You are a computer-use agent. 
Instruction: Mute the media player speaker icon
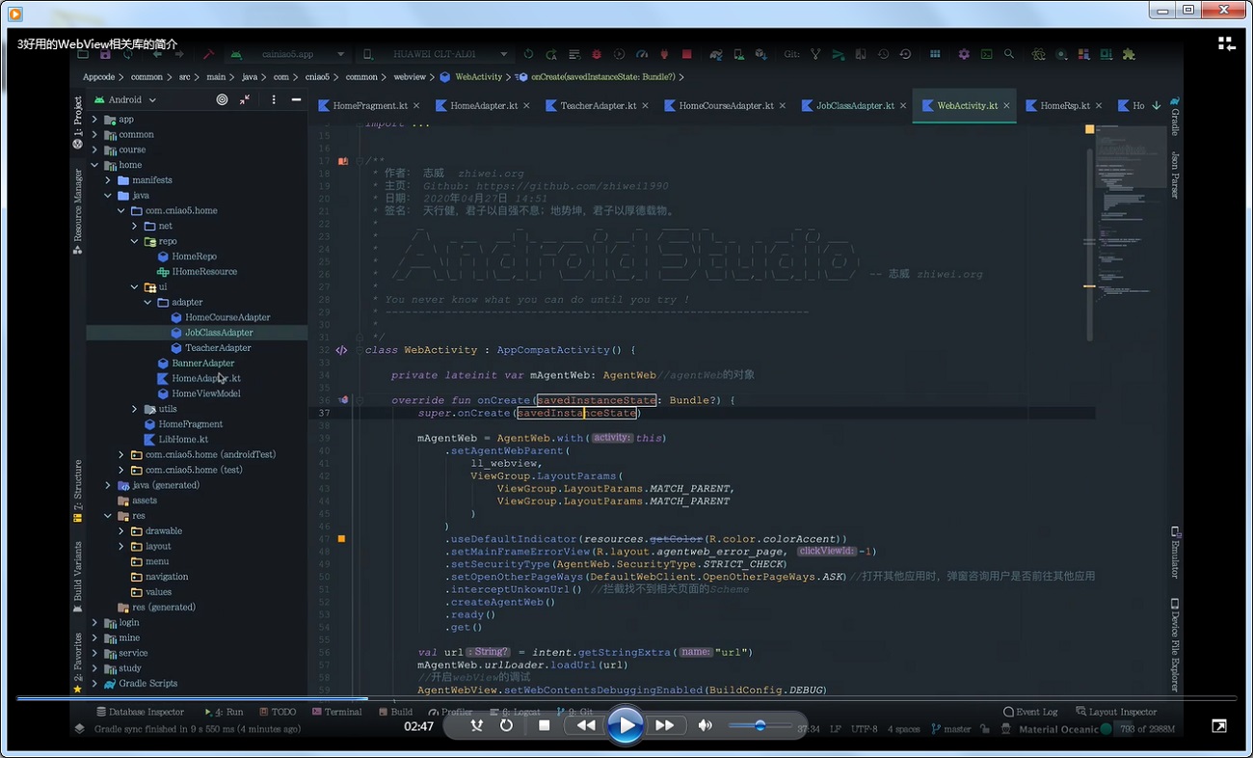706,725
